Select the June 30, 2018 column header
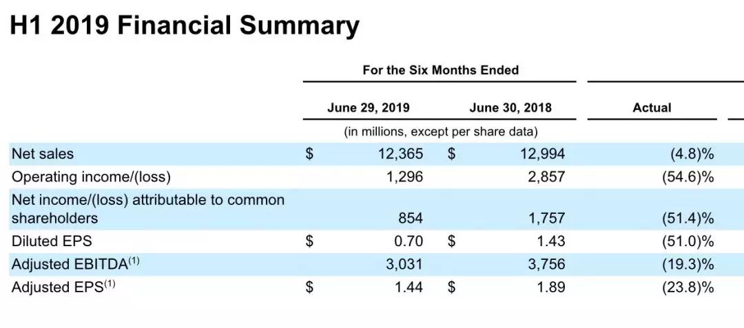 click(x=510, y=108)
